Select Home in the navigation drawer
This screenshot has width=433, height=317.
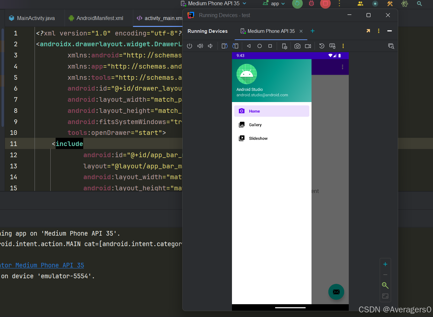pos(271,111)
